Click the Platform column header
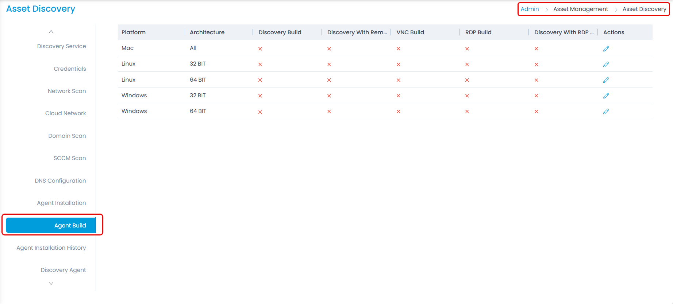 pos(134,32)
